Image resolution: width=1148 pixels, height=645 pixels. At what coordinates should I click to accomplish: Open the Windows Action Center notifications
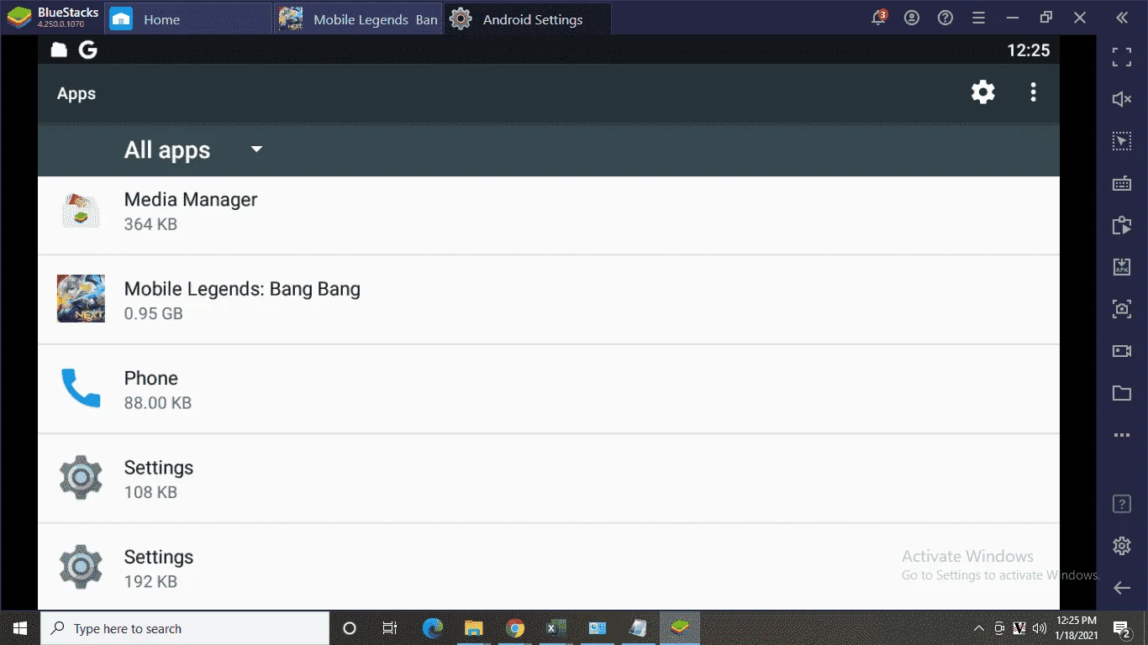[x=1122, y=628]
